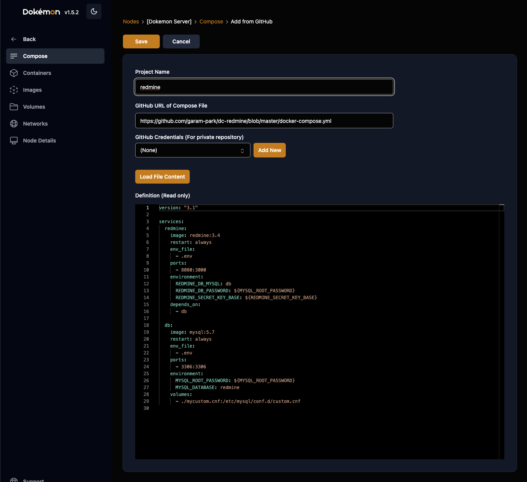Open Networks page in sidebar
The width and height of the screenshot is (527, 482).
55,124
